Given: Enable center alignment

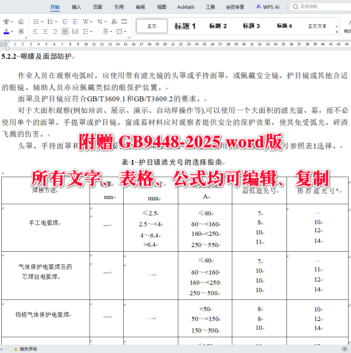Looking at the screenshot, I should (x=45, y=31).
